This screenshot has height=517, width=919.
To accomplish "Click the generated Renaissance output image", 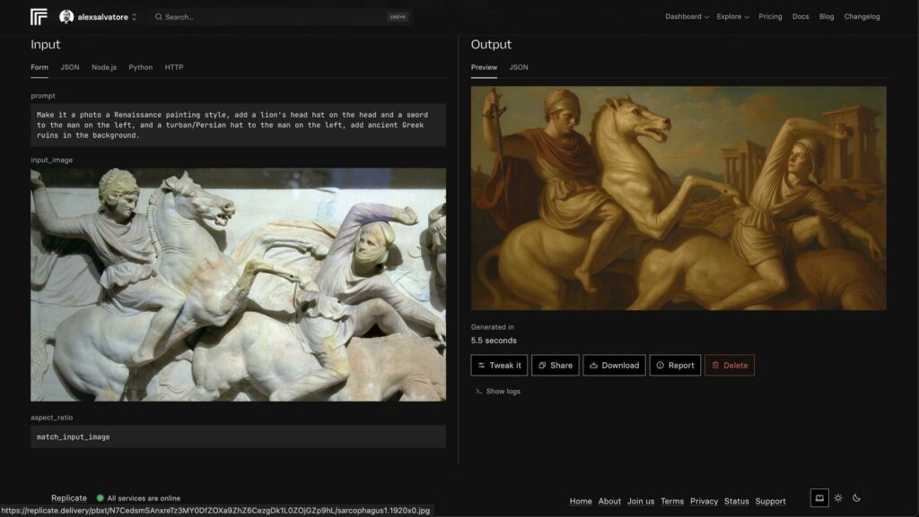I will 678,198.
